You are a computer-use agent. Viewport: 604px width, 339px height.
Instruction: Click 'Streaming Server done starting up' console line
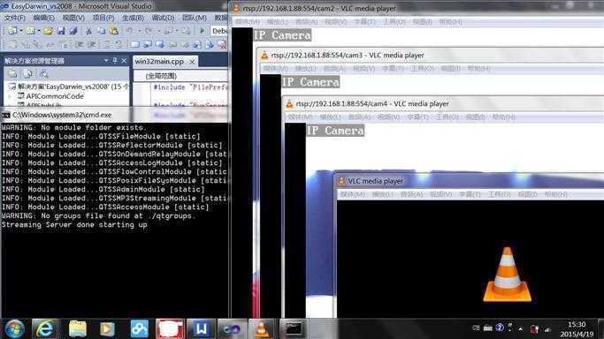[74, 225]
